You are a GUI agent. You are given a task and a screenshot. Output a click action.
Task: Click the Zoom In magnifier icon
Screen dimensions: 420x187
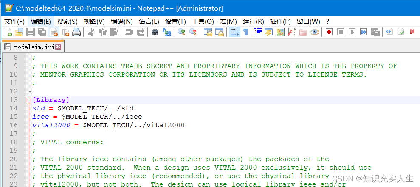(181, 32)
